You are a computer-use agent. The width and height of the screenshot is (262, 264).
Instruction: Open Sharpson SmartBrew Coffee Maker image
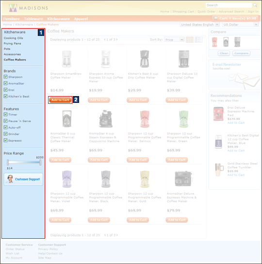pyautogui.click(x=66, y=59)
